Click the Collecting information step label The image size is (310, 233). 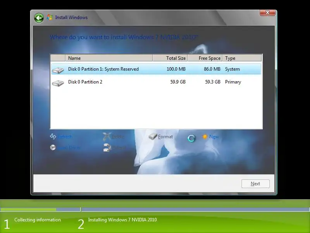point(38,220)
